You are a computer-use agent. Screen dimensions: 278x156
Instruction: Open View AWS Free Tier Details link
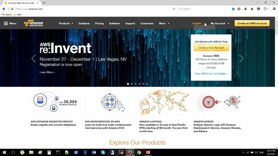tap(211, 74)
